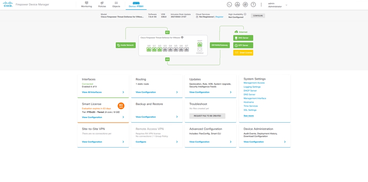Click the Cisco logo
Image resolution: width=368 pixels, height=182 pixels.
tap(8, 4)
